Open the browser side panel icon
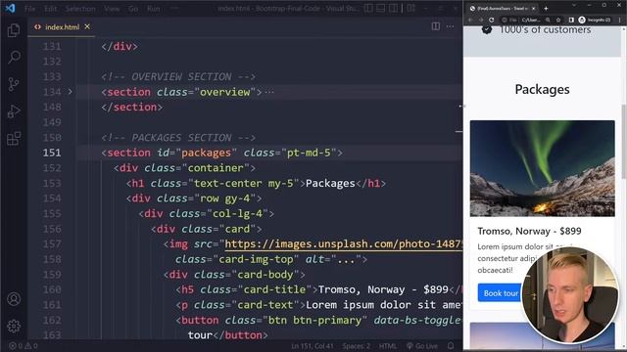This screenshot has width=627, height=352. [571, 20]
